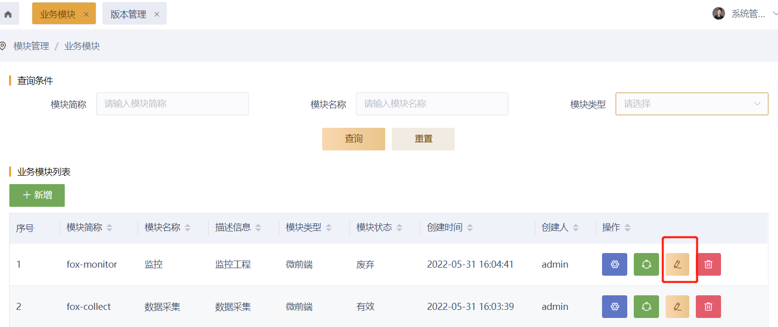This screenshot has width=778, height=327.
Task: Edit the fox-monitor module
Action: coord(677,265)
